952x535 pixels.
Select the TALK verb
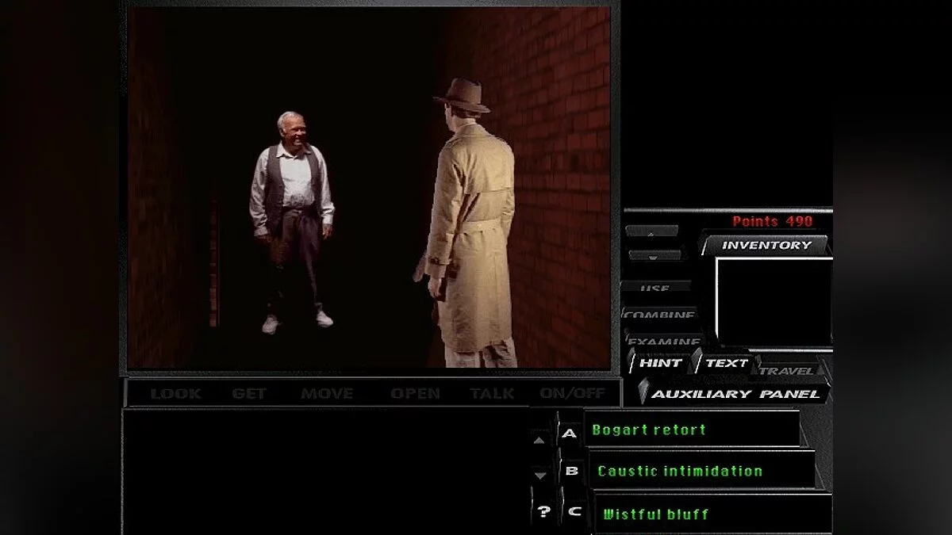[x=492, y=393]
